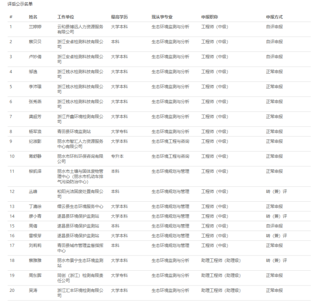Click 青田县环境监测站 in 杨军浪's row
The width and height of the screenshot is (318, 302).
pyautogui.click(x=77, y=131)
